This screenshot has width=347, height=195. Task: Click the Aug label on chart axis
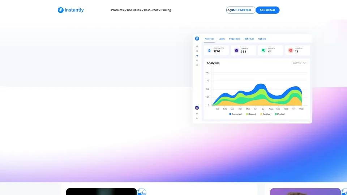coord(270,109)
